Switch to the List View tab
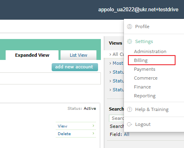Screen dimensions: 184x148 tap(78, 55)
